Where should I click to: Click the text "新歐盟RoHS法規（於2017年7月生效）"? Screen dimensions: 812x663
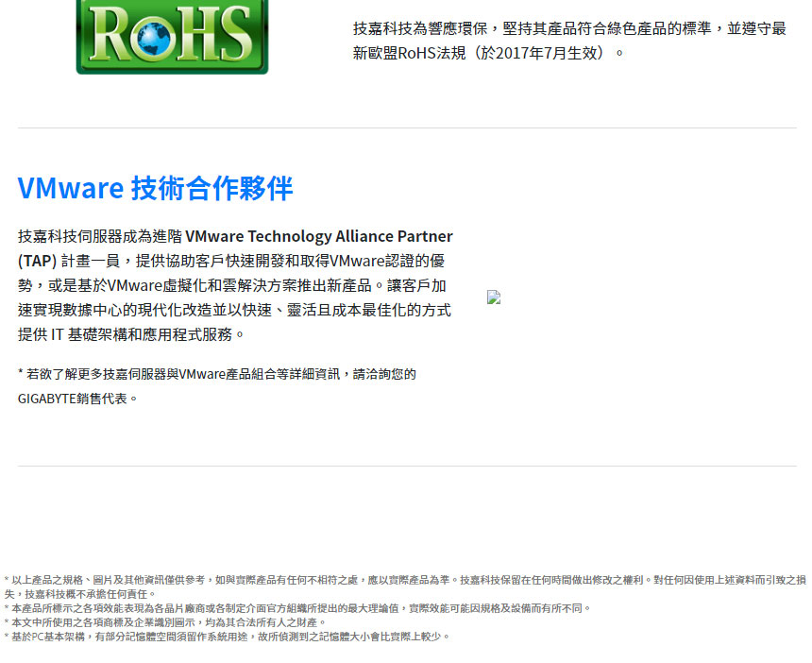[x=488, y=53]
